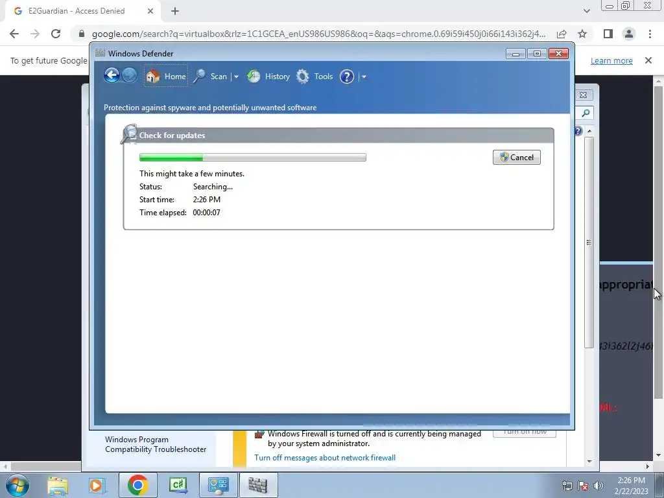The width and height of the screenshot is (664, 498).
Task: Click the update check progress bar
Action: [253, 157]
